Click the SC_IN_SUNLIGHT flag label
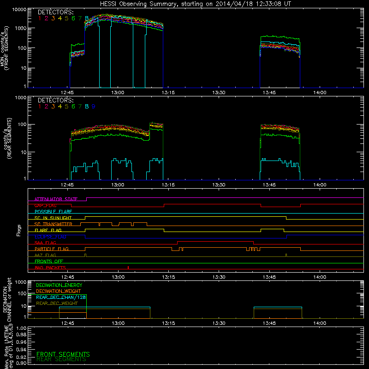 tap(53, 218)
